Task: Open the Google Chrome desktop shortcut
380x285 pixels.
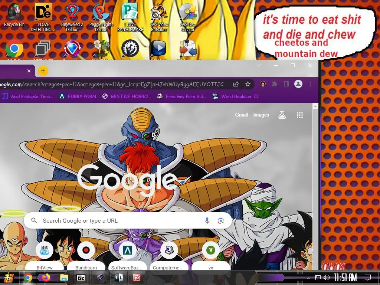Action: [14, 49]
